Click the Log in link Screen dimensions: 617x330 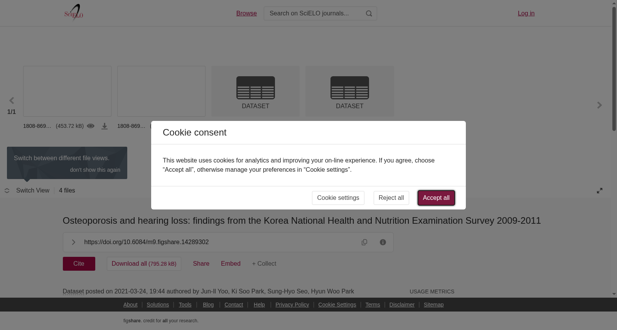point(526,13)
